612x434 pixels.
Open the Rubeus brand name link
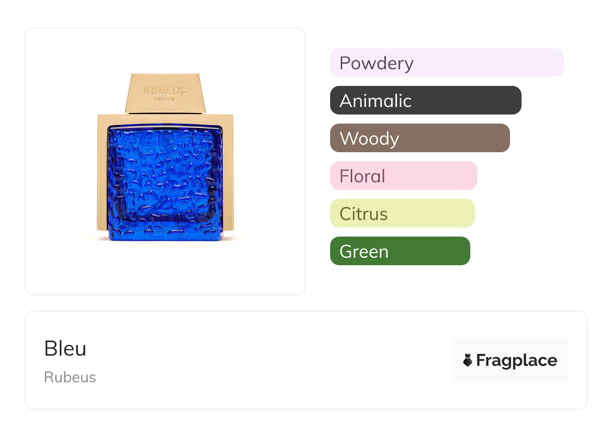click(70, 377)
